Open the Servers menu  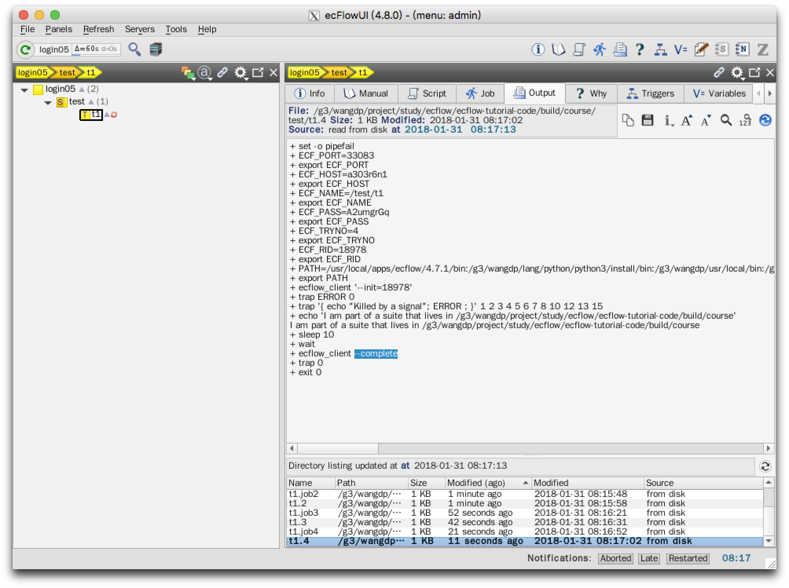point(139,29)
